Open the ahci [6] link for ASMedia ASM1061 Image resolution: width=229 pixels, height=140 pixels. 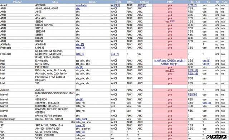pos(80,44)
